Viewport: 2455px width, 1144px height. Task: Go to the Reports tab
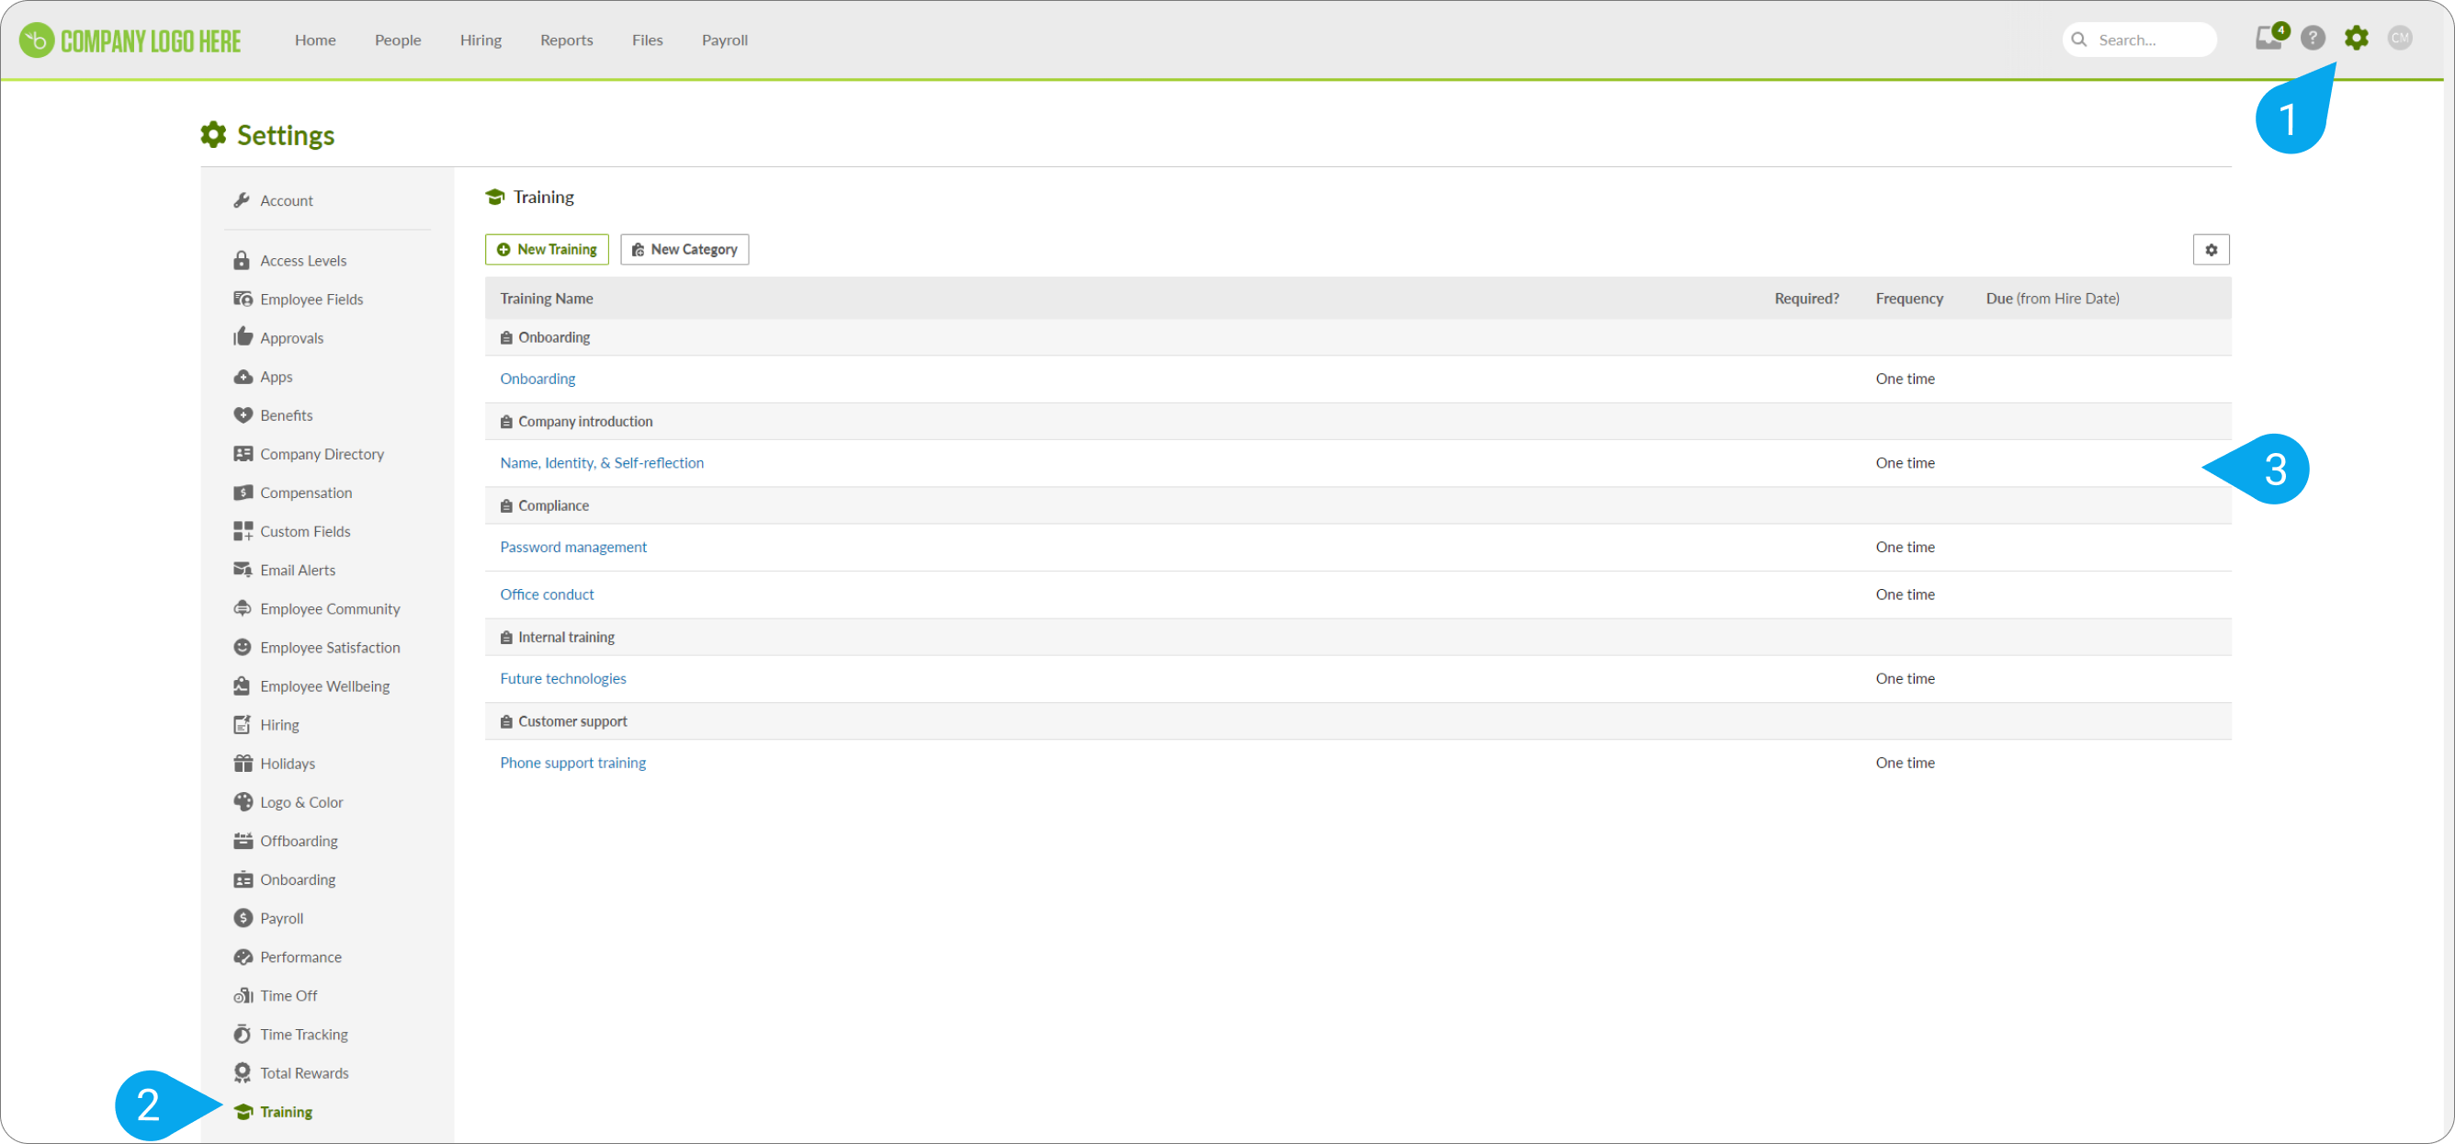tap(566, 40)
